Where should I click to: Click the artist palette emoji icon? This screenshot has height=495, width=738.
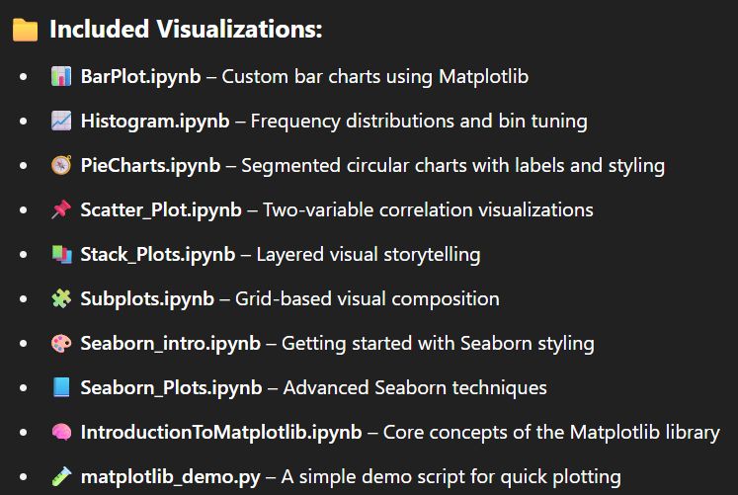click(61, 344)
